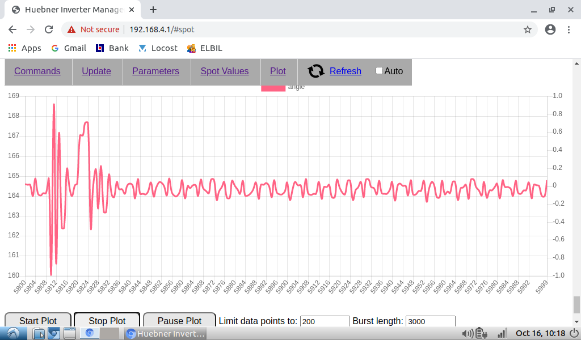Click the Refresh link
This screenshot has height=340, width=581.
[345, 71]
